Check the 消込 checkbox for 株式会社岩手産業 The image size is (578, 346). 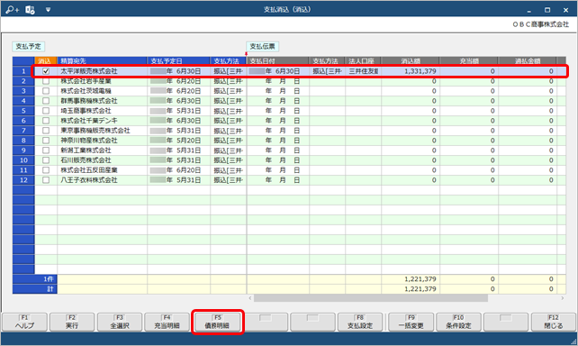(46, 81)
